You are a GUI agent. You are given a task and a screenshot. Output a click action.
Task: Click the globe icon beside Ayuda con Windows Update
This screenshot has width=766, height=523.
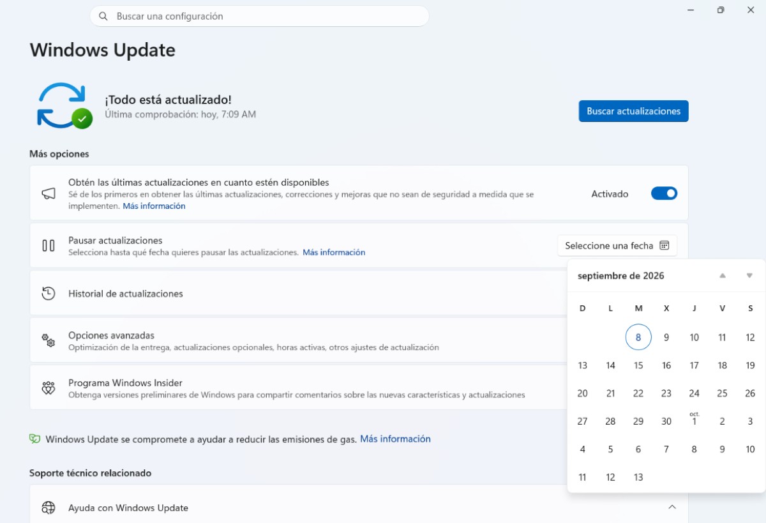[49, 508]
